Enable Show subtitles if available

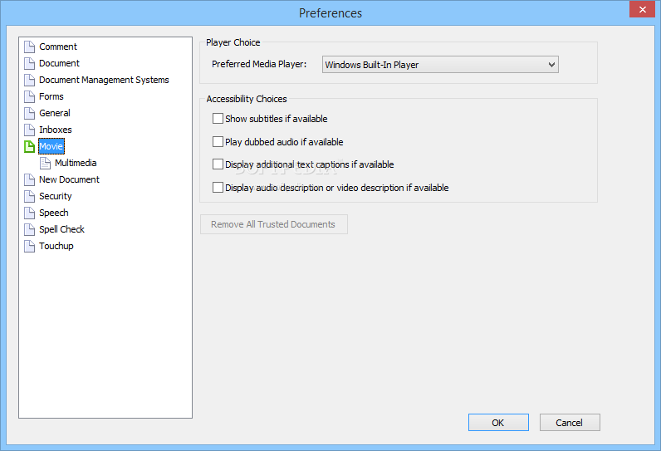click(x=218, y=119)
